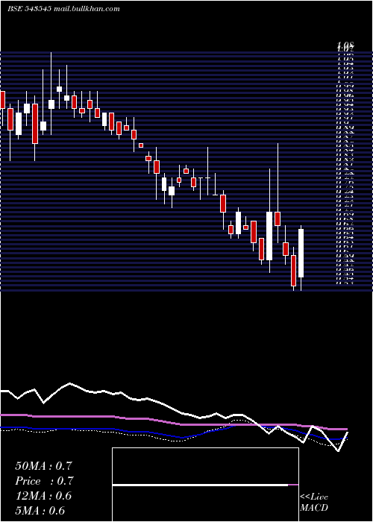Click the 'Price : 0.7' label
373x522 pixels.
[x=44, y=481]
